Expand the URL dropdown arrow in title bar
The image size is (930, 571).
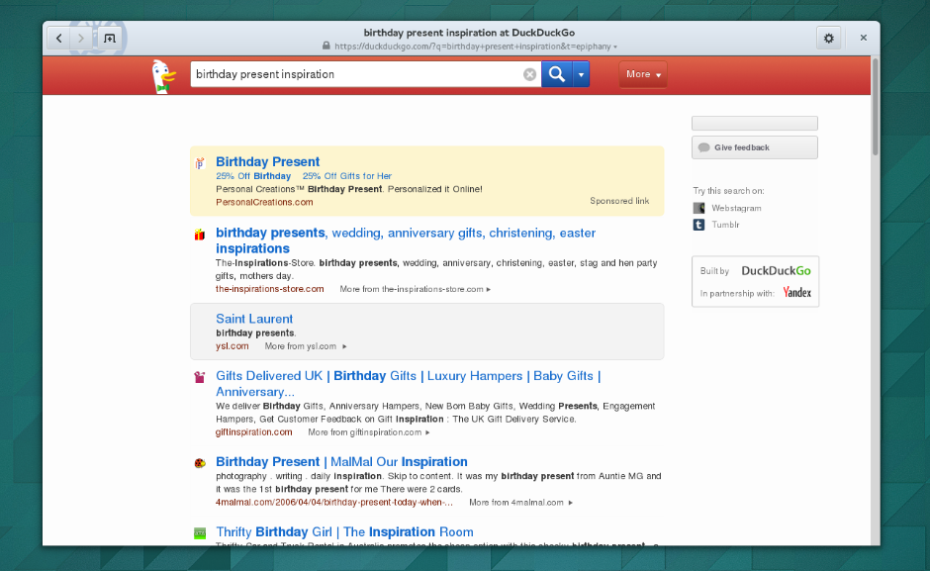[x=615, y=47]
